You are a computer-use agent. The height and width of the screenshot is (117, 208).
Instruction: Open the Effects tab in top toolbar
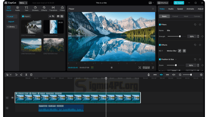click(44, 9)
